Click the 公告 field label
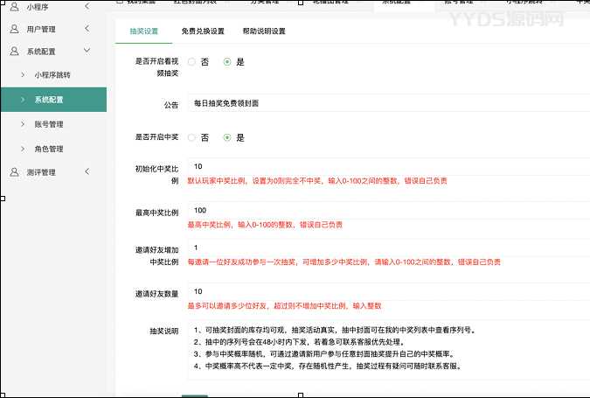This screenshot has width=590, height=398. [x=171, y=105]
